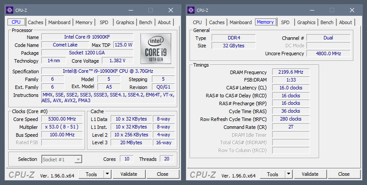The height and width of the screenshot is (185, 367).
Task: Click Level 3 cache value 20 MBytes
Action: pos(131,142)
